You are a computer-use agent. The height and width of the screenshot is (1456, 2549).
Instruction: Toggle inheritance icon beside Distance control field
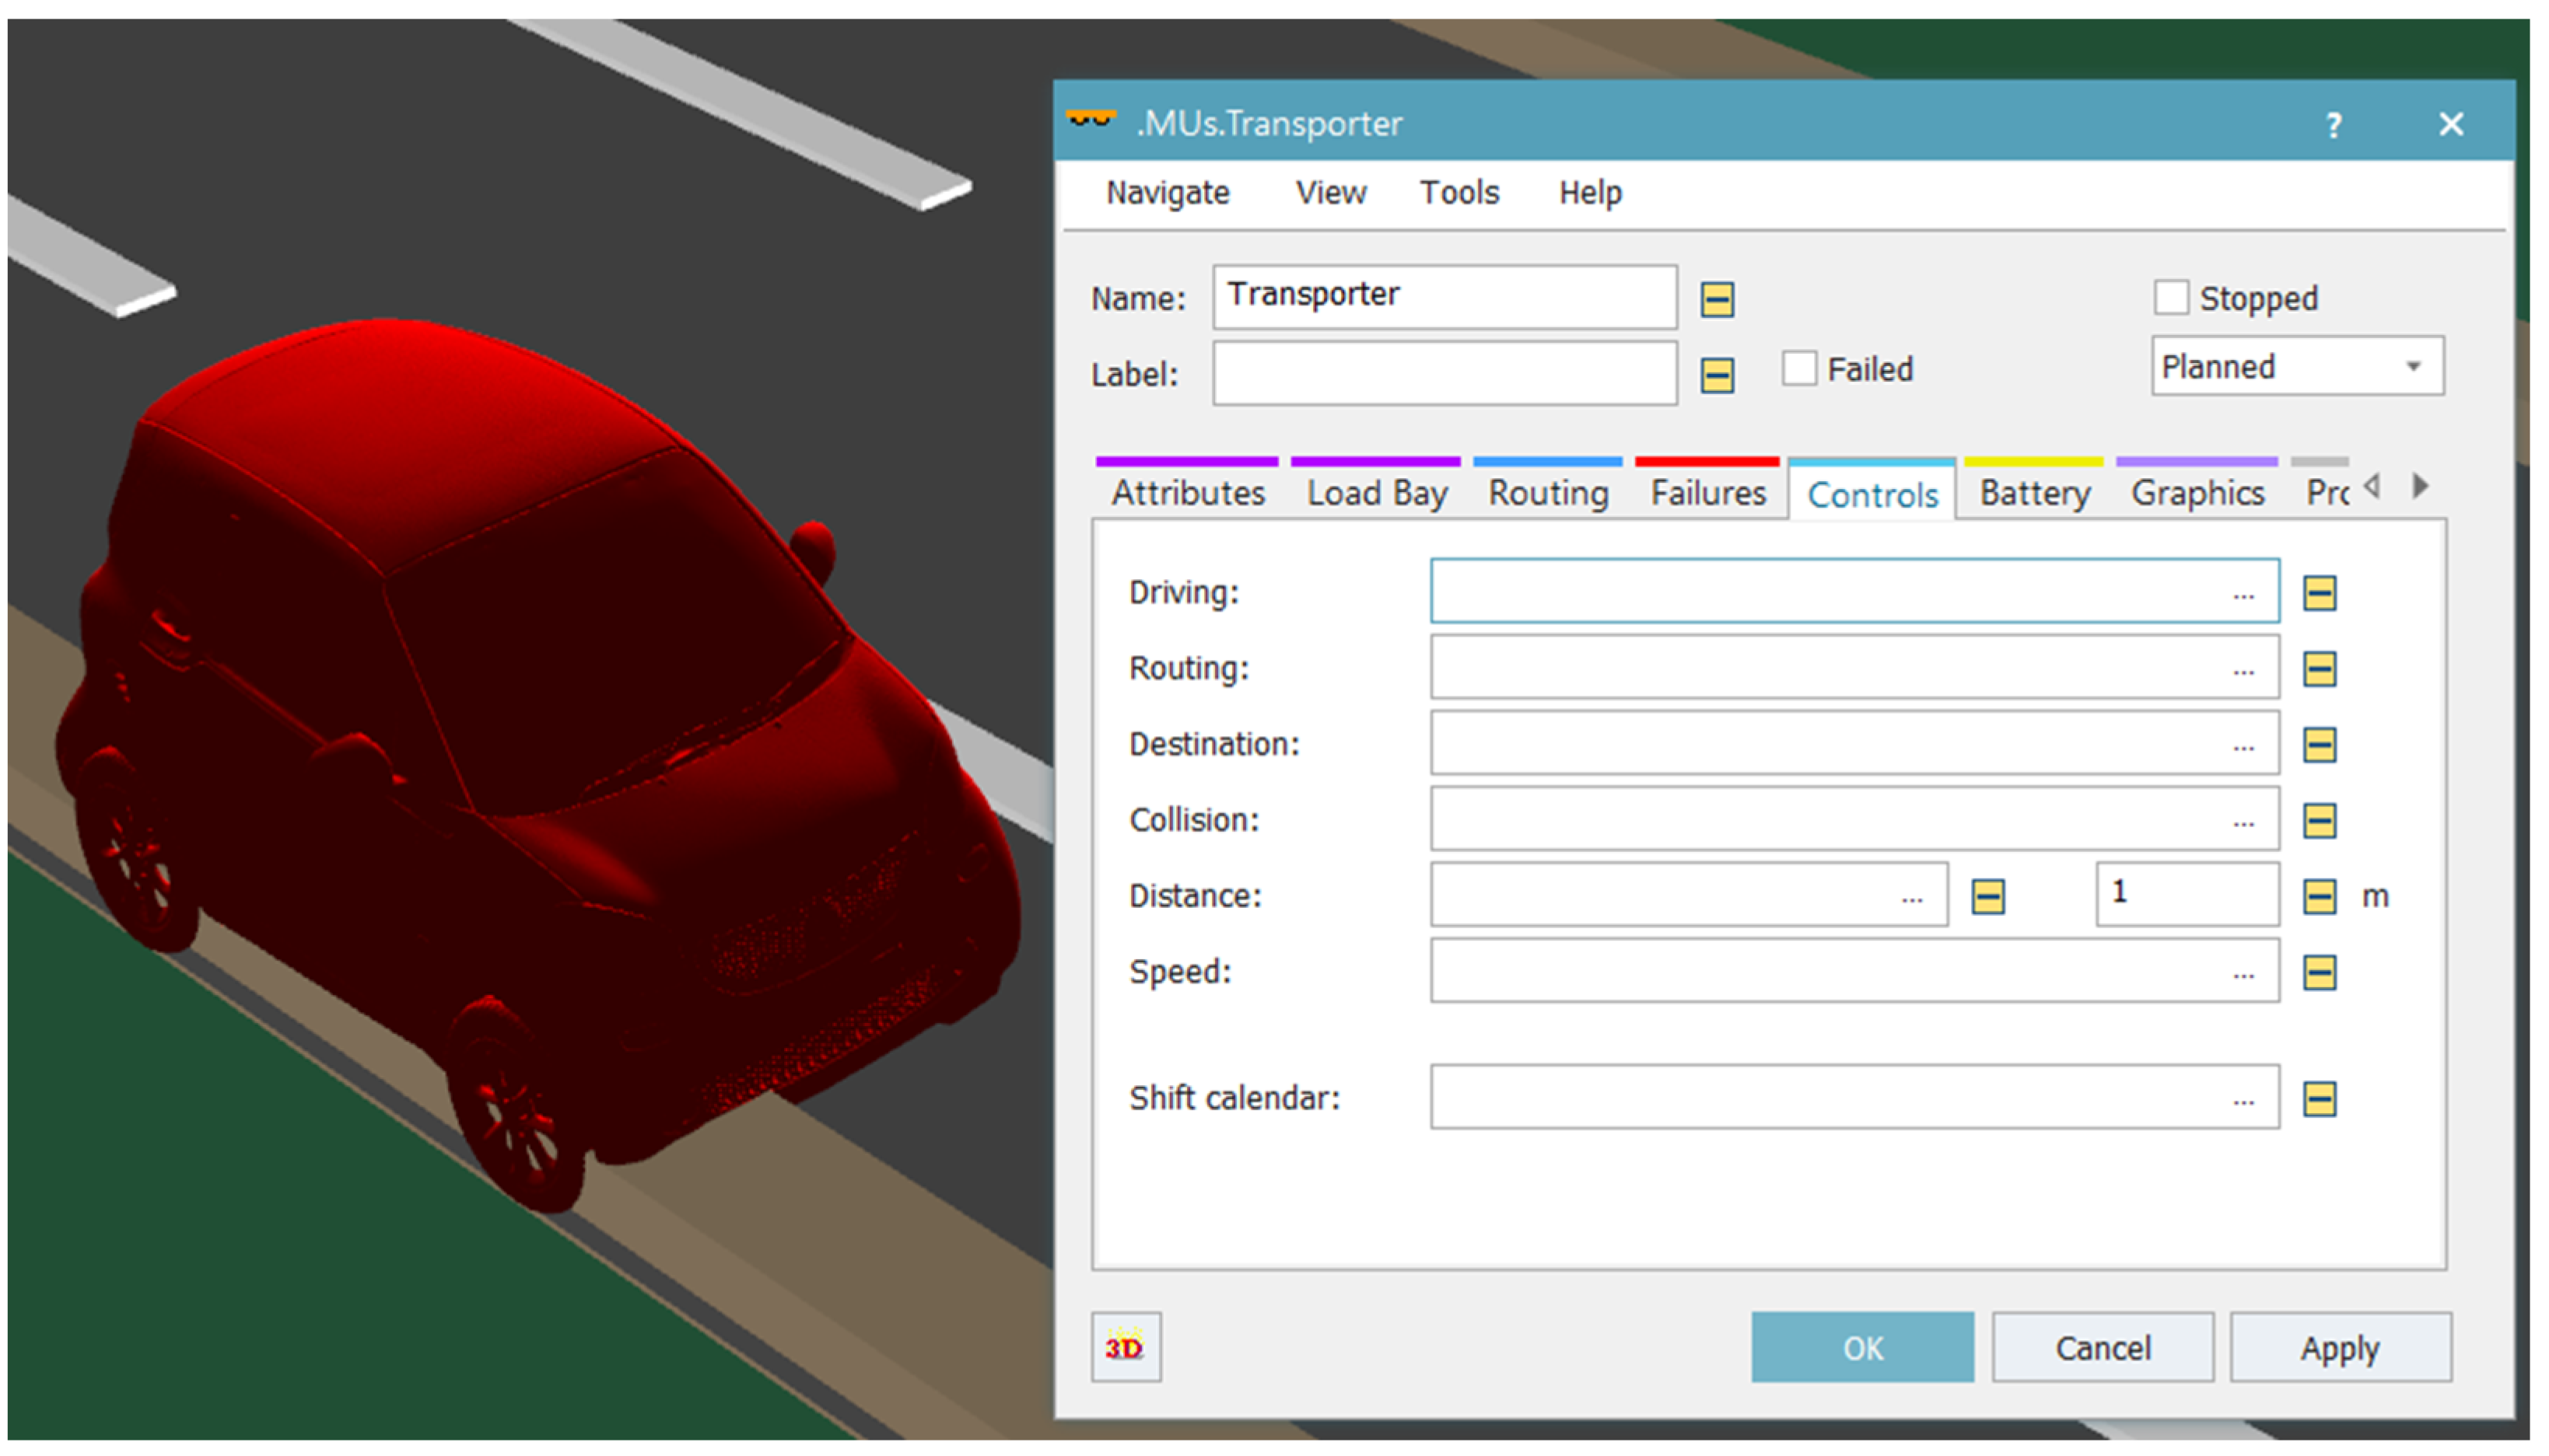(x=1987, y=896)
